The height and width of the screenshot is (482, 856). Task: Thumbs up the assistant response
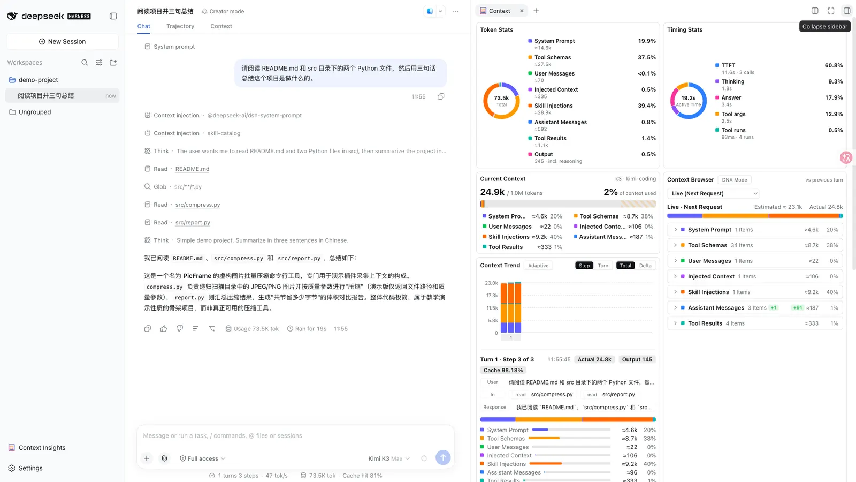pos(164,329)
